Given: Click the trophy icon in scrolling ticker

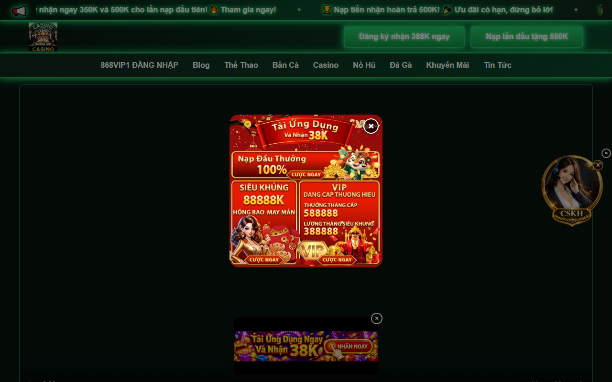Looking at the screenshot, I should (327, 10).
